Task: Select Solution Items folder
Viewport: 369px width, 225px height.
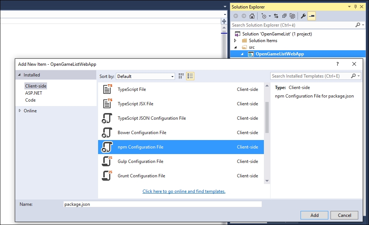Action: click(x=263, y=41)
